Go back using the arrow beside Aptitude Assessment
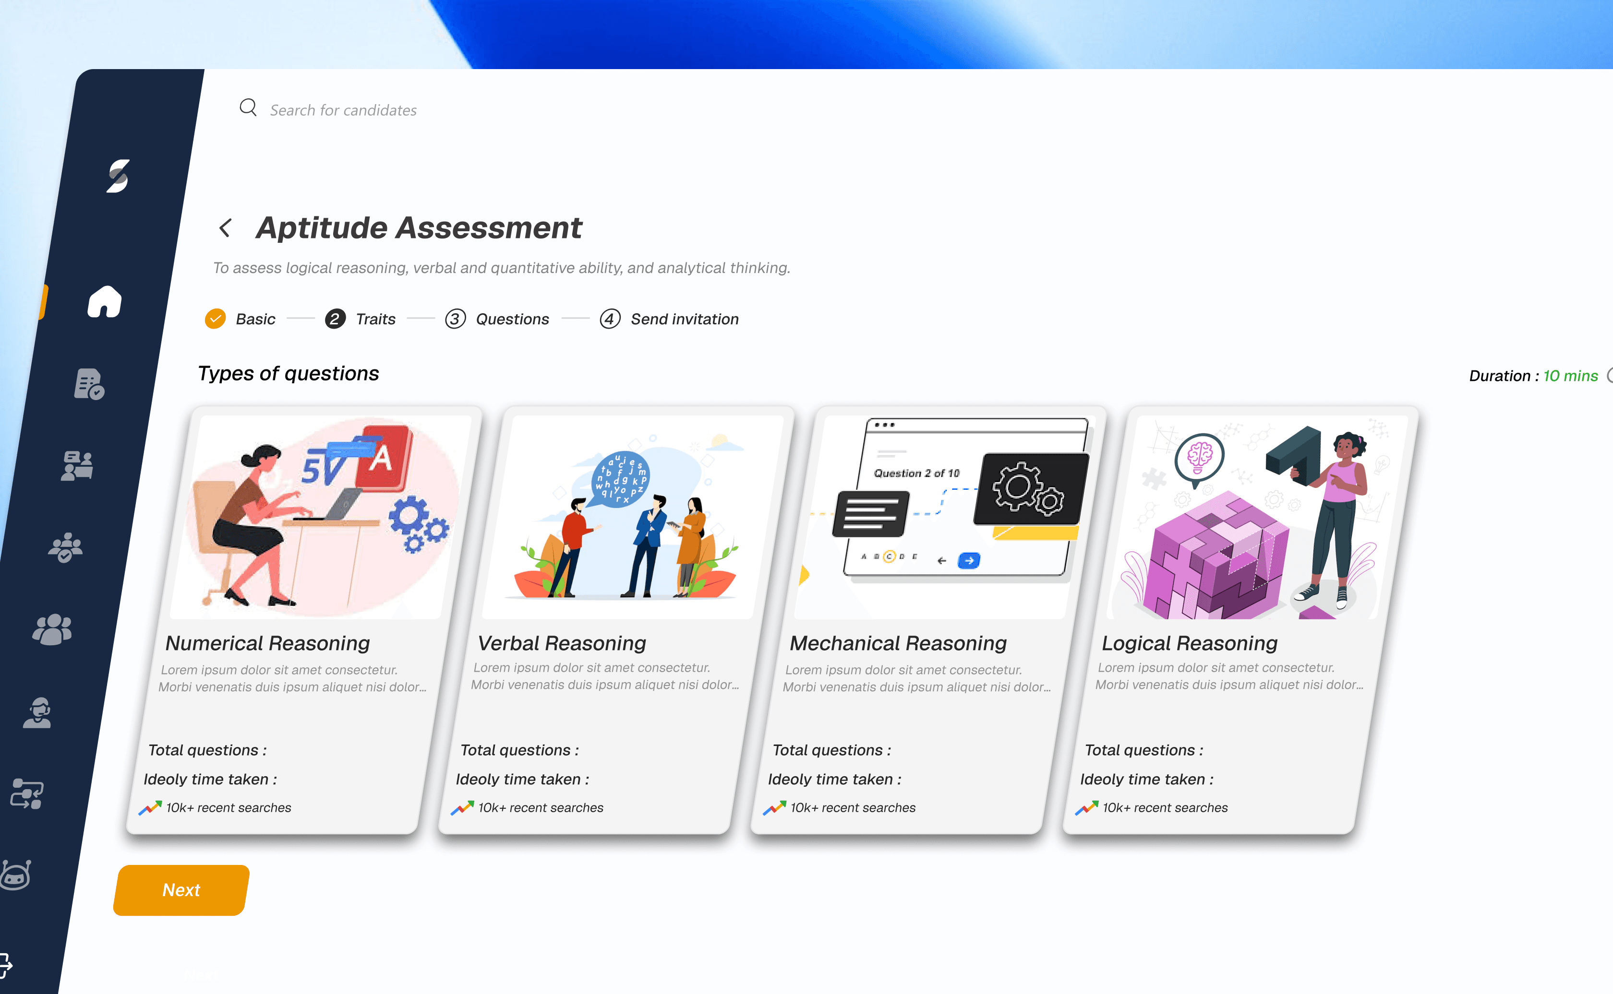Screen dimensions: 1613x994 pyautogui.click(x=224, y=227)
